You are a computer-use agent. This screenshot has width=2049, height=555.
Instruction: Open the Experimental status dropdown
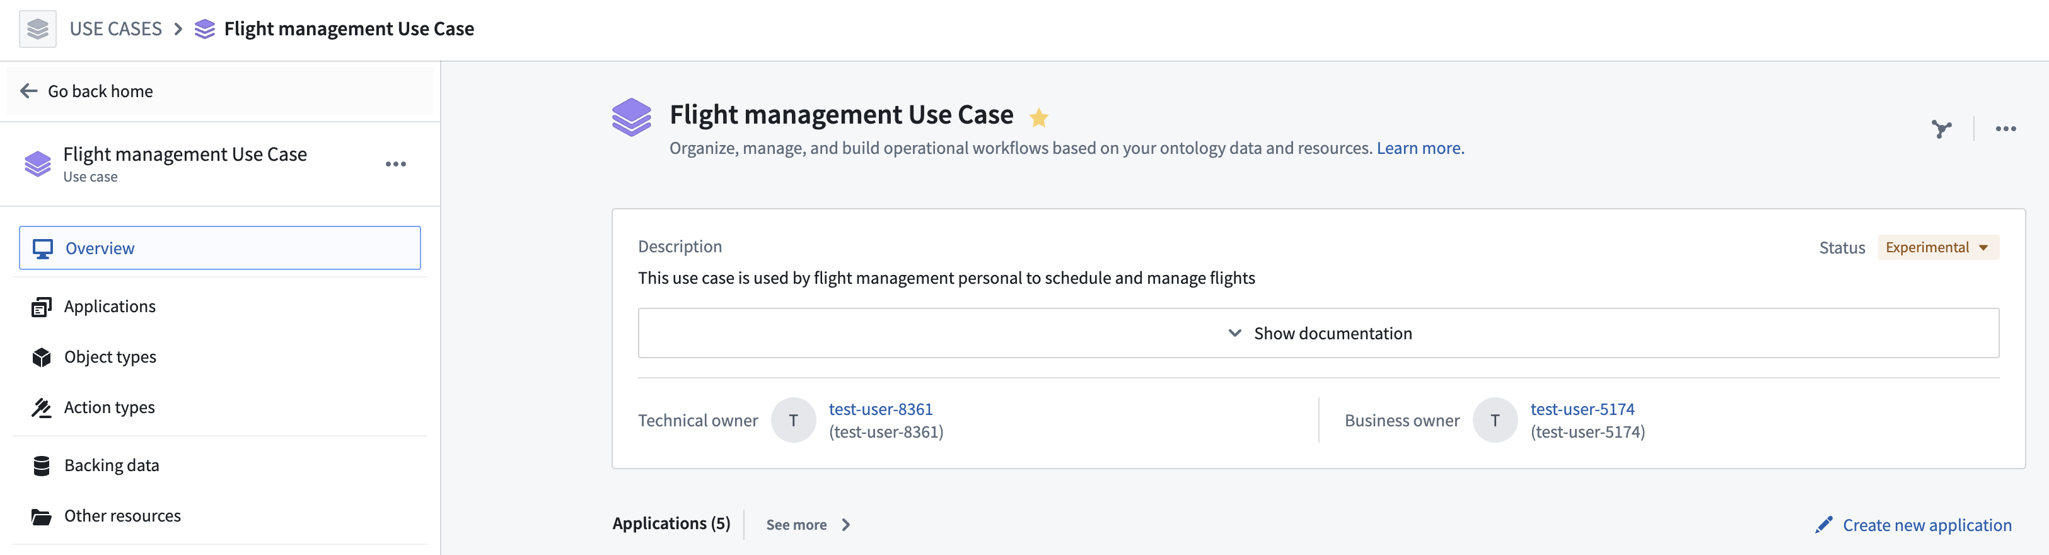(1937, 247)
